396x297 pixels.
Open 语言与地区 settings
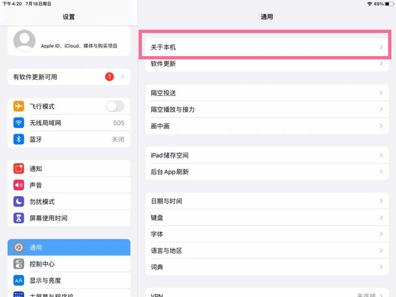tap(264, 251)
